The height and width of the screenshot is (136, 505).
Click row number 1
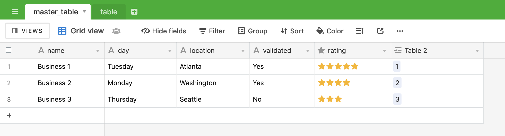click(9, 67)
